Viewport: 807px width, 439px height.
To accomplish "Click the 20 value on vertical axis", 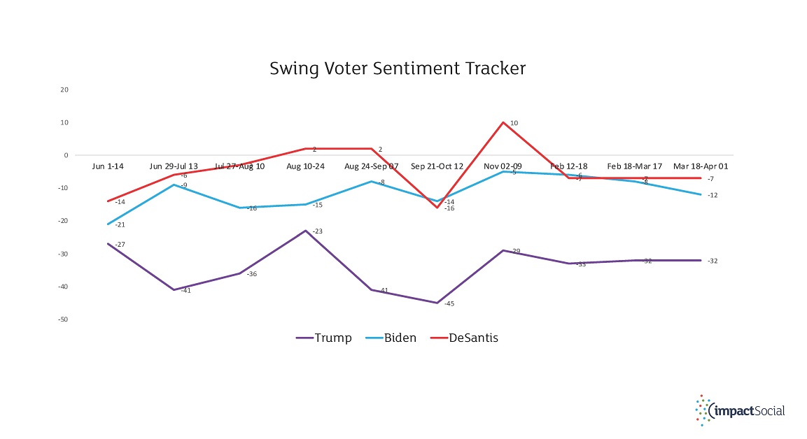I will click(64, 89).
